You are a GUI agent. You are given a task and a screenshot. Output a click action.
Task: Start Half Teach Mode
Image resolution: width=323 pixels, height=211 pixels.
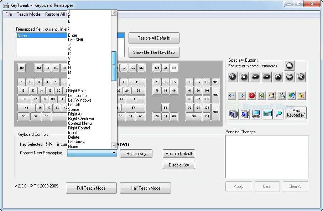point(145,188)
